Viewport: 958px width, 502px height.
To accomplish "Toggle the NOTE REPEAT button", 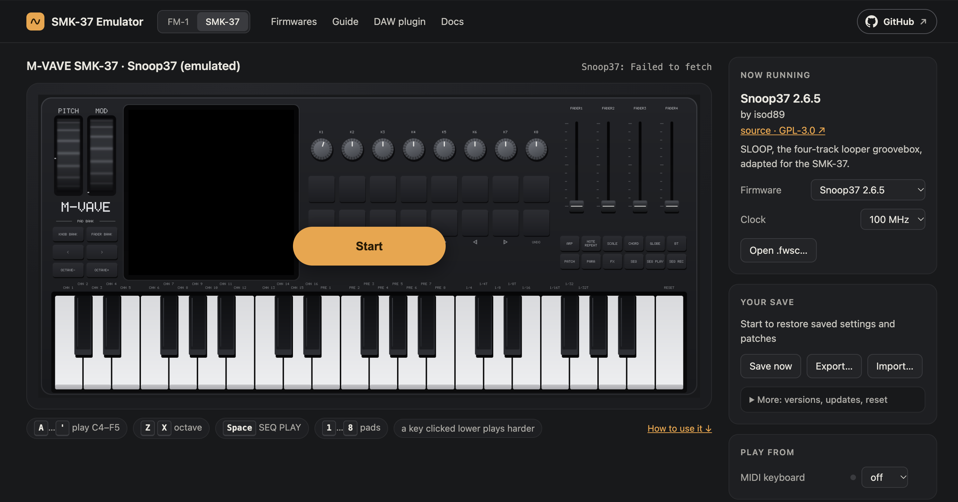I will 590,244.
